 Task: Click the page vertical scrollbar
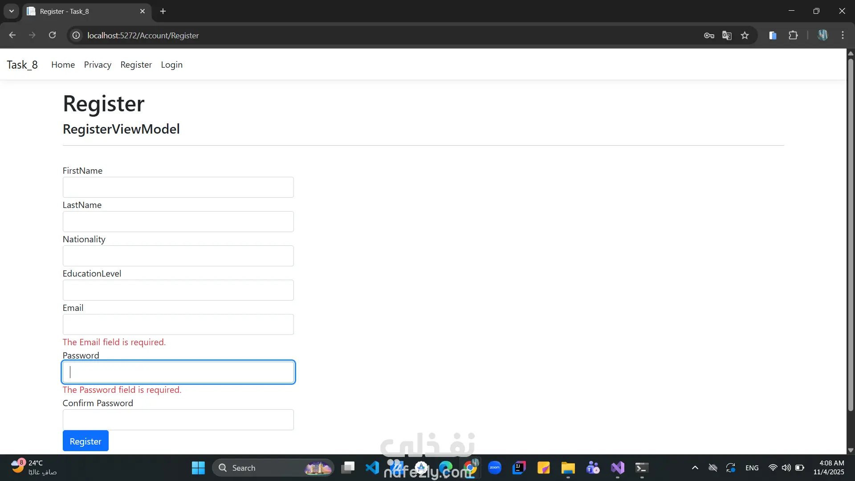point(851,232)
